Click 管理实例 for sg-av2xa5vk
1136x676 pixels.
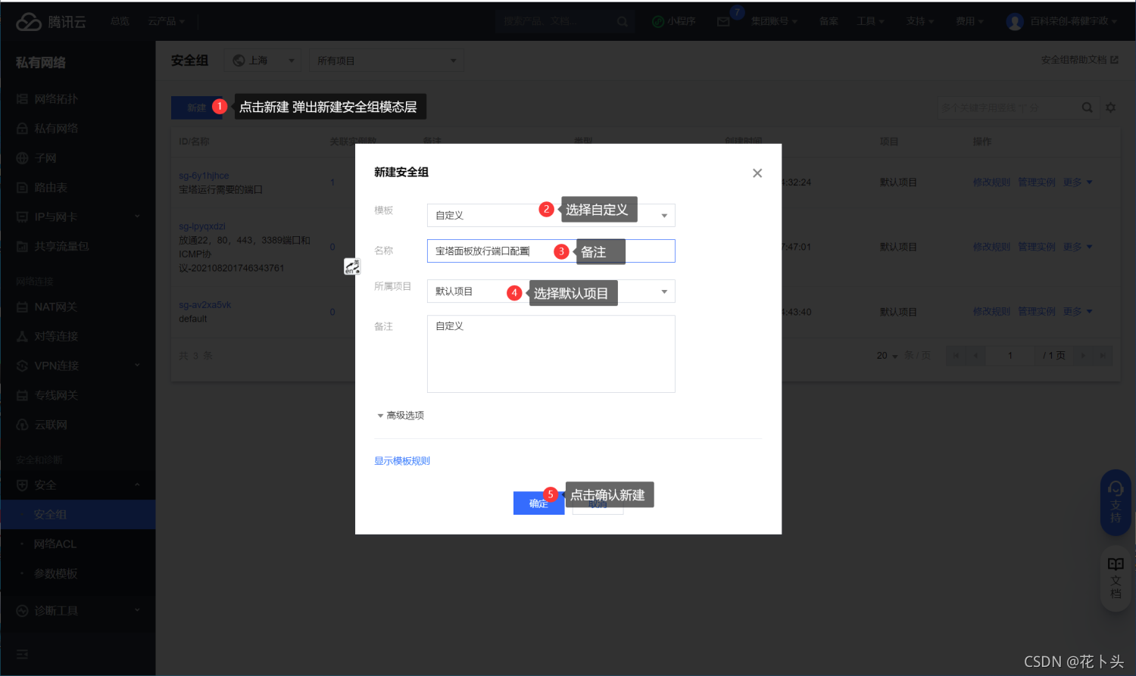[x=1036, y=312]
